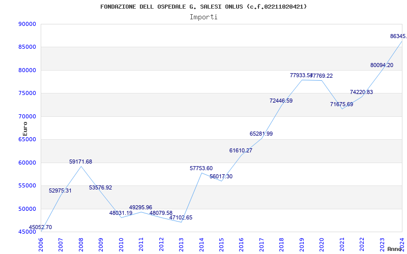Click data label 52975.31

[x=60, y=191]
